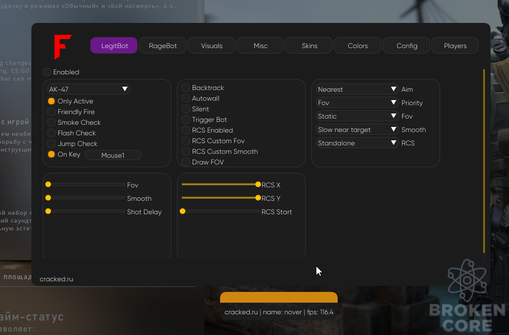Click the yellow vertical scrollbar of the menu

tap(484, 161)
